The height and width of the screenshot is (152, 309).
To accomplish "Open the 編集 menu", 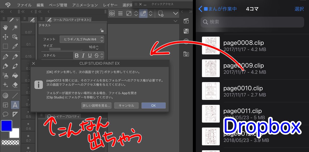I will click(x=40, y=5).
